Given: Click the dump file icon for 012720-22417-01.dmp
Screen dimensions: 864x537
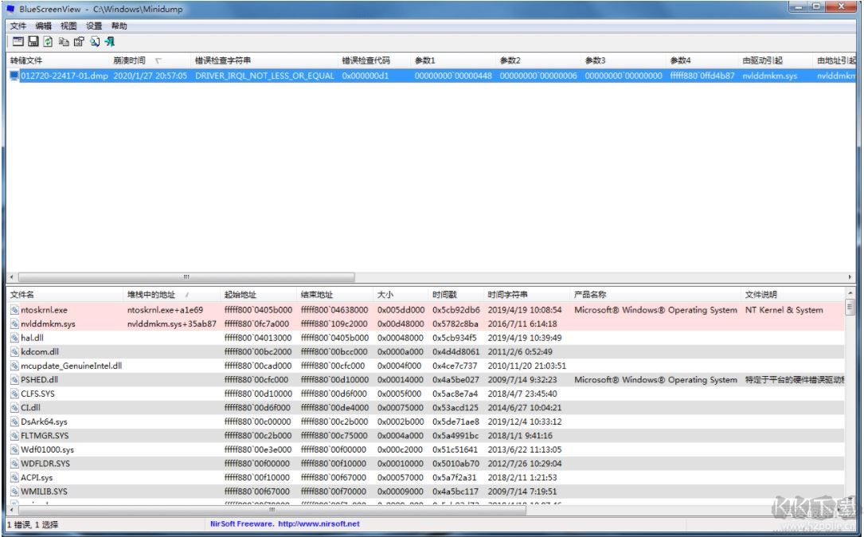Looking at the screenshot, I should [x=14, y=76].
